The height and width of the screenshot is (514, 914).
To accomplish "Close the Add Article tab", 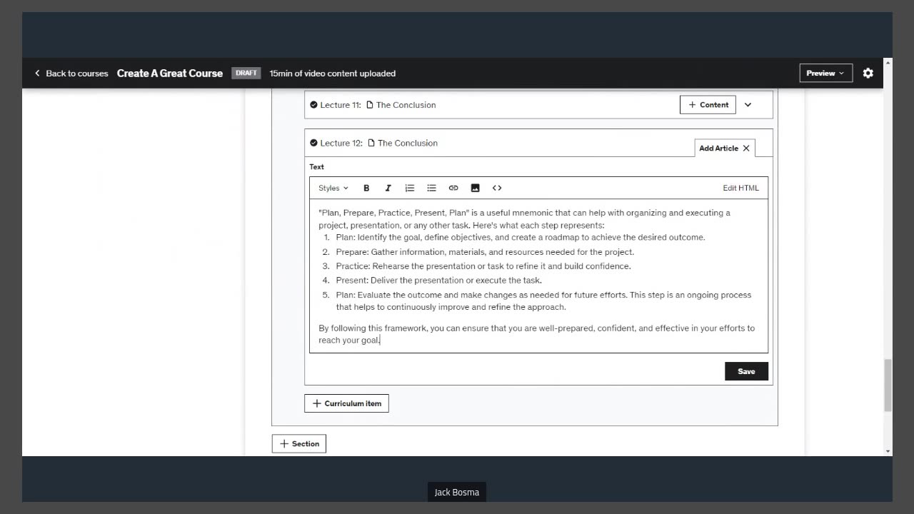I will [x=746, y=148].
